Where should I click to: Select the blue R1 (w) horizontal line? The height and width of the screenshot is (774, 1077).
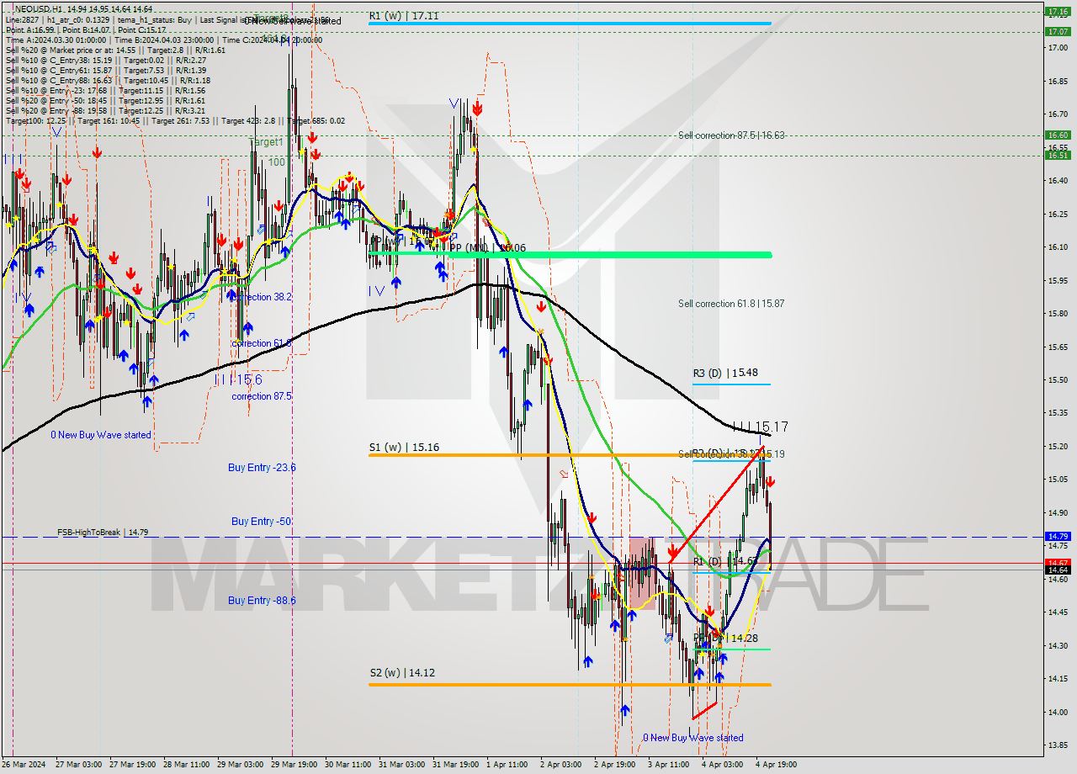coord(570,24)
